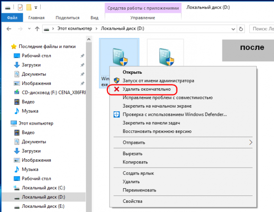Image resolution: width=274 pixels, height=212 pixels.
Task: Expand chevron after Этот компьютер breadcrumb
Action: pos(96,29)
